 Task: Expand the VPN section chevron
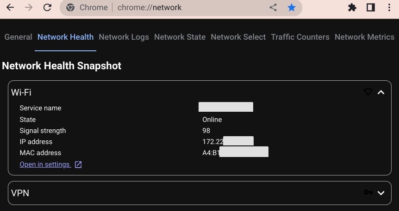[x=381, y=193]
